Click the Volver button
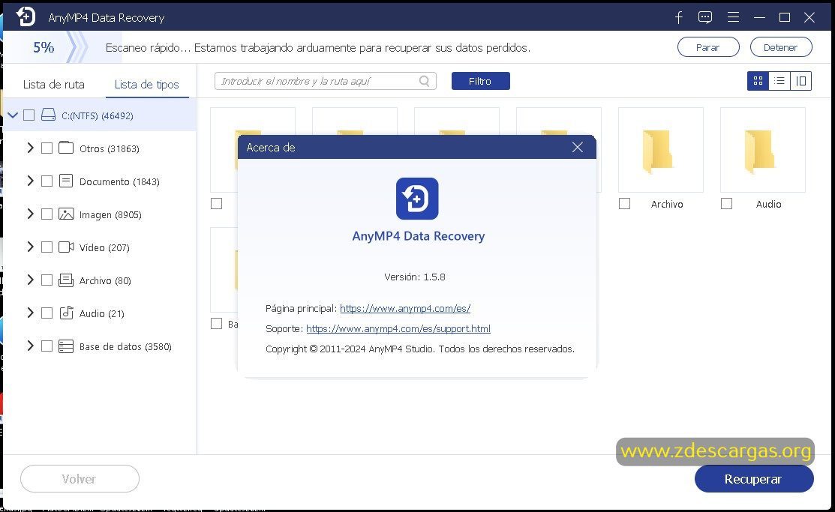 tap(80, 478)
